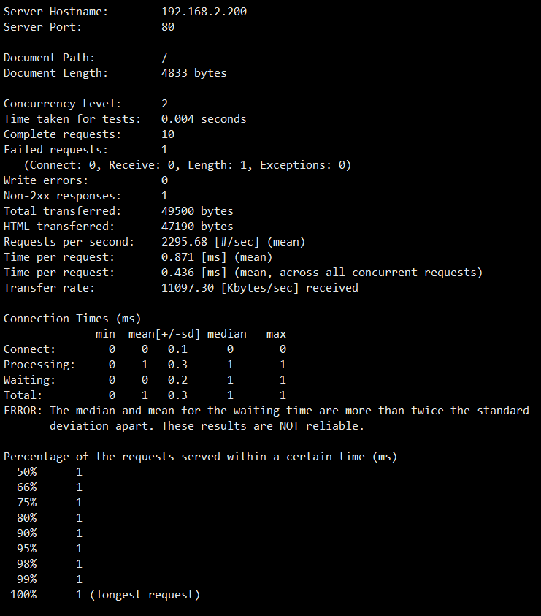Click the Transfer rate 11097.30 value
541x616 pixels.
tap(188, 288)
